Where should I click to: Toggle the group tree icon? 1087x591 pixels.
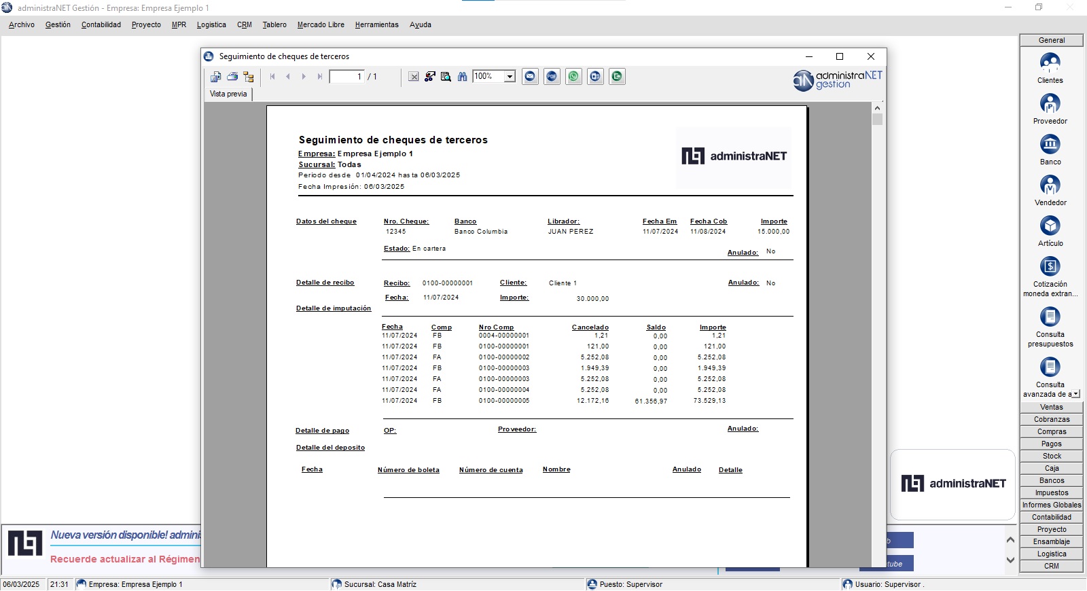pyautogui.click(x=249, y=77)
